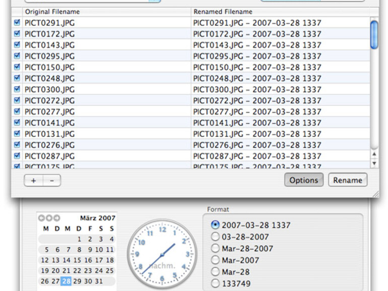Click the window resize grip corner
Screen dimensions: 388x291
click(375, 194)
